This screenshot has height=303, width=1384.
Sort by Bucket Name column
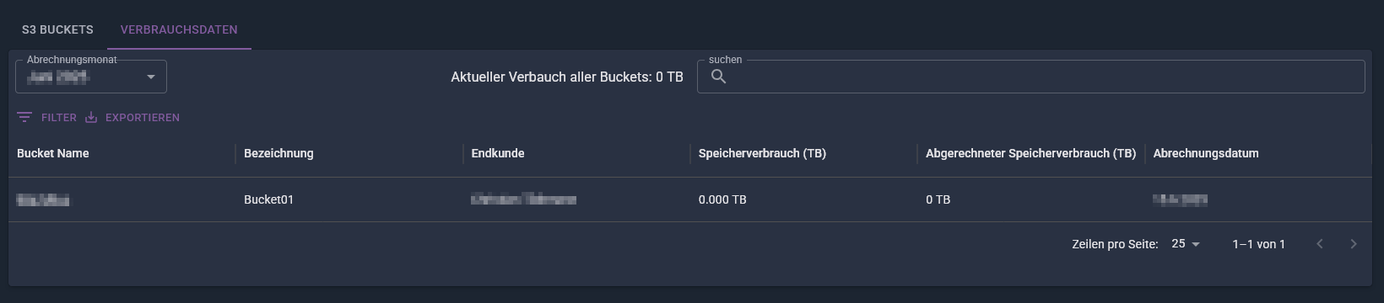(52, 153)
